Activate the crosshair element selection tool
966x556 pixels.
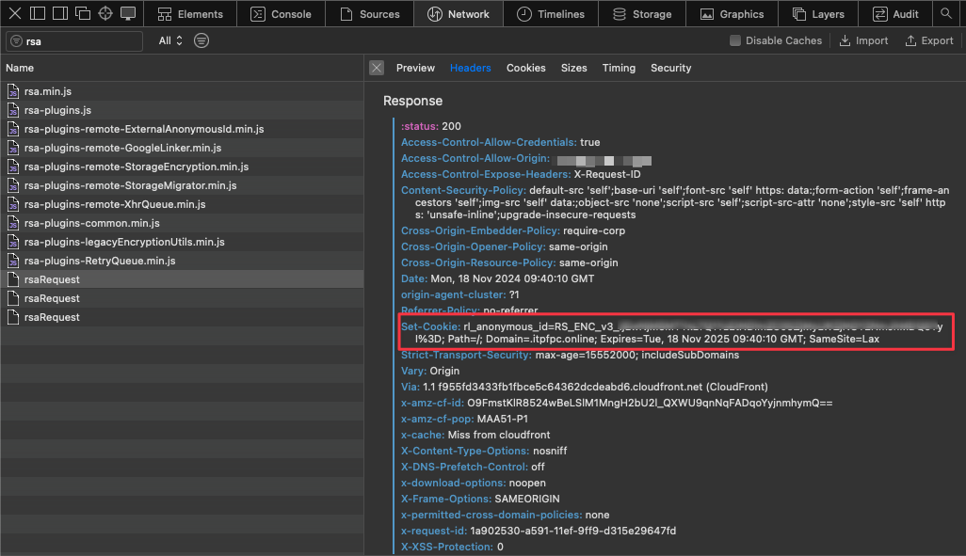point(105,13)
